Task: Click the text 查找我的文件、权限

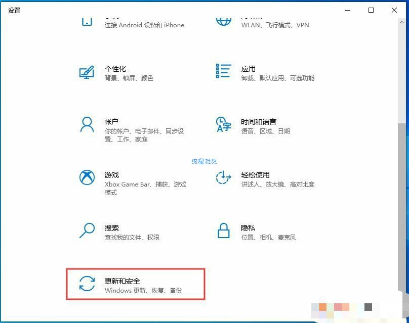Action: pos(132,237)
